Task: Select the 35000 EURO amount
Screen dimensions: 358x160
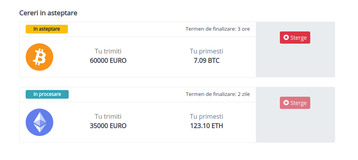Action: (108, 126)
